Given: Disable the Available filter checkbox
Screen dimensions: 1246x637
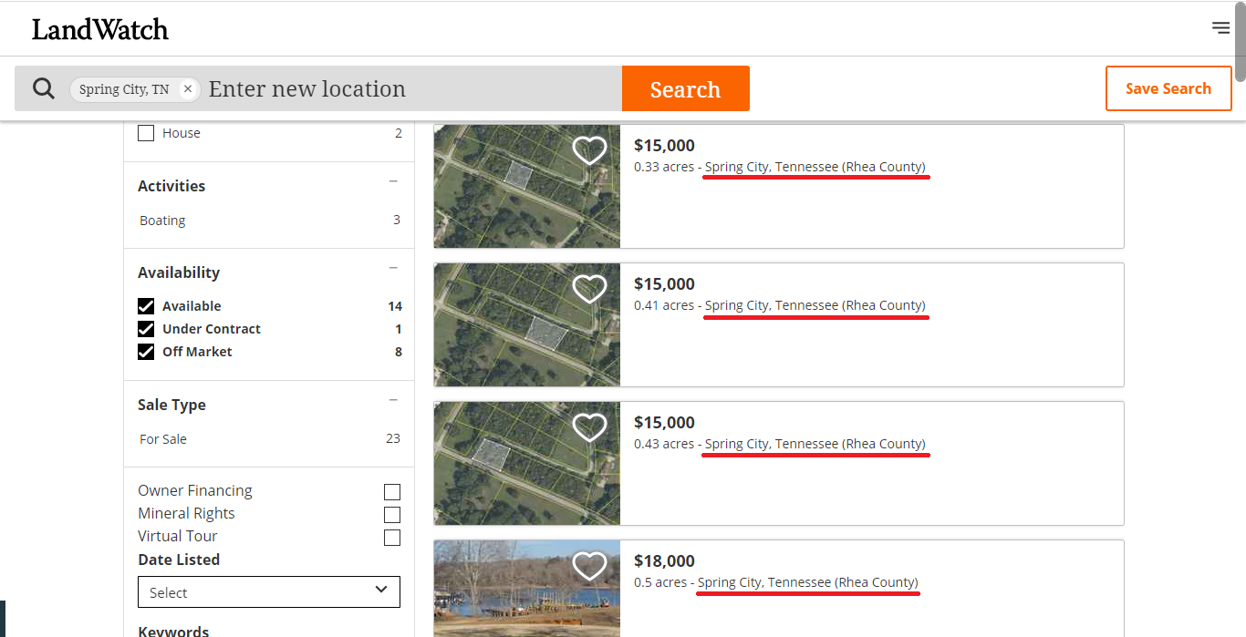Looking at the screenshot, I should tap(146, 305).
